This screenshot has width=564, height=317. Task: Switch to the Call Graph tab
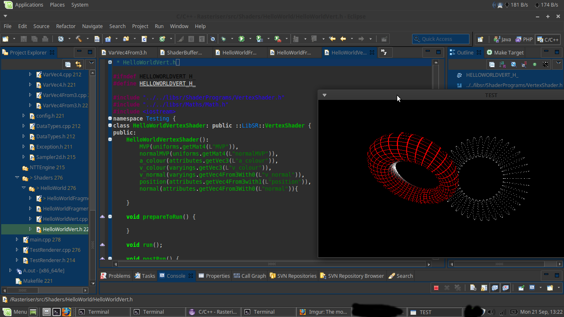pyautogui.click(x=249, y=276)
